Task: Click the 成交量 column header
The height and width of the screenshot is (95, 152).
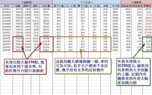Action: pos(46,6)
